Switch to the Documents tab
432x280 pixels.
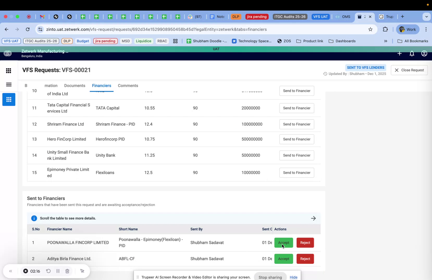75,85
